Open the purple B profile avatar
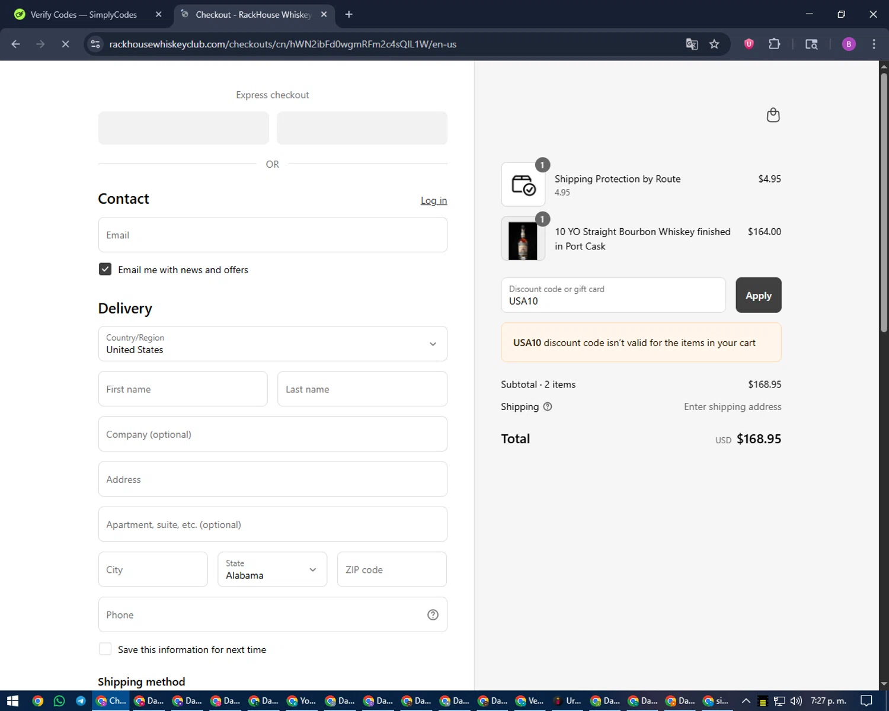Viewport: 889px width, 711px height. click(x=849, y=44)
